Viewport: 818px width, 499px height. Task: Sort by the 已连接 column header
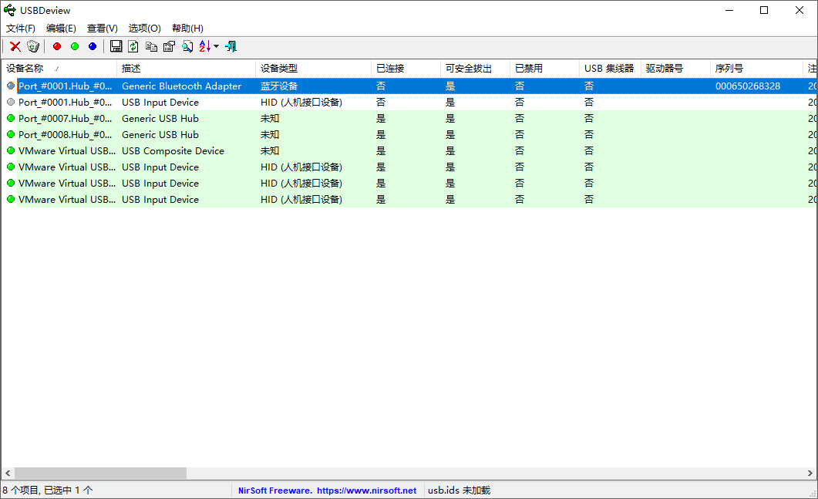point(406,69)
